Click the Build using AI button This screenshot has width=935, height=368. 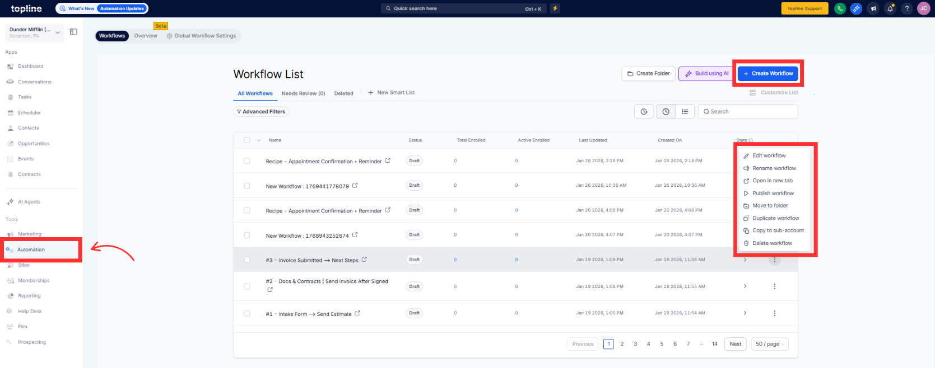pyautogui.click(x=706, y=73)
